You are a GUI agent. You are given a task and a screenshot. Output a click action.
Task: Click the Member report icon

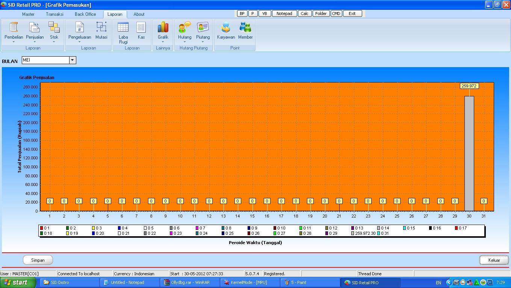(245, 28)
